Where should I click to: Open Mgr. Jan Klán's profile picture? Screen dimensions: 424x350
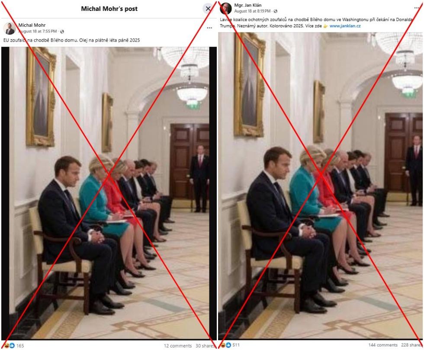click(x=225, y=8)
